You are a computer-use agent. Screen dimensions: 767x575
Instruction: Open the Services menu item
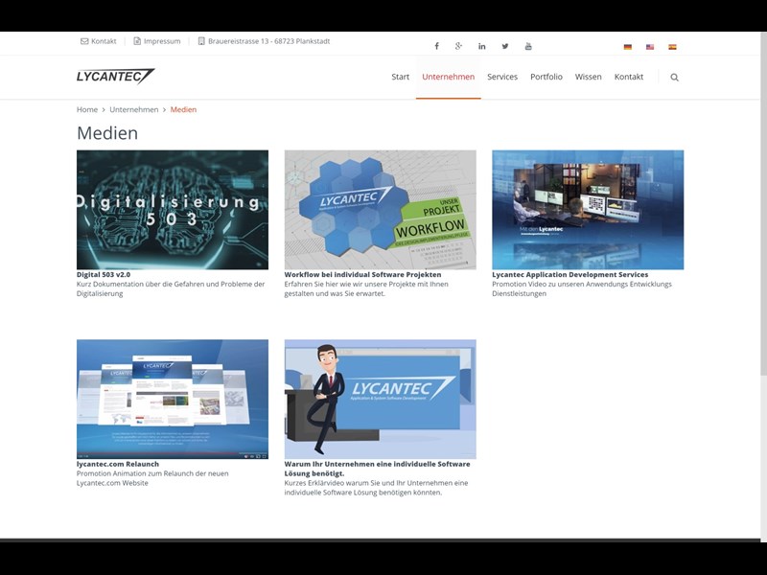(x=502, y=77)
